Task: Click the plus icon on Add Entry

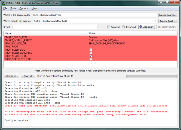Action: [141, 27]
